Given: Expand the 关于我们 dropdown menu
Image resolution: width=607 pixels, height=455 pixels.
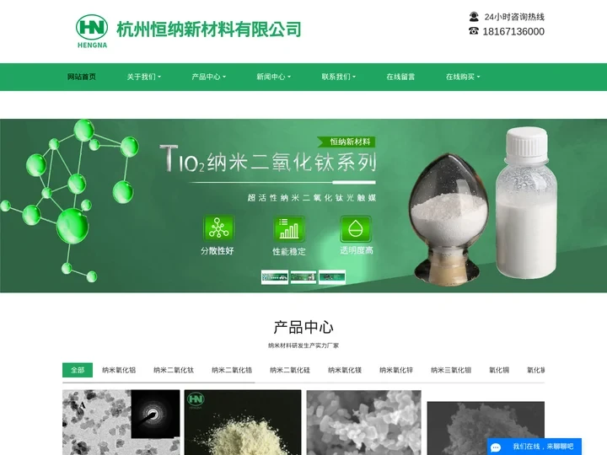Looking at the screenshot, I should point(143,77).
